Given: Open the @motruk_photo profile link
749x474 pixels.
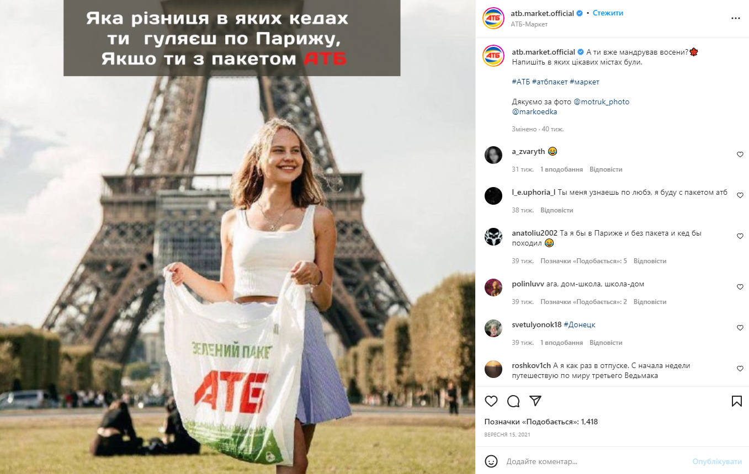Looking at the screenshot, I should coord(602,102).
